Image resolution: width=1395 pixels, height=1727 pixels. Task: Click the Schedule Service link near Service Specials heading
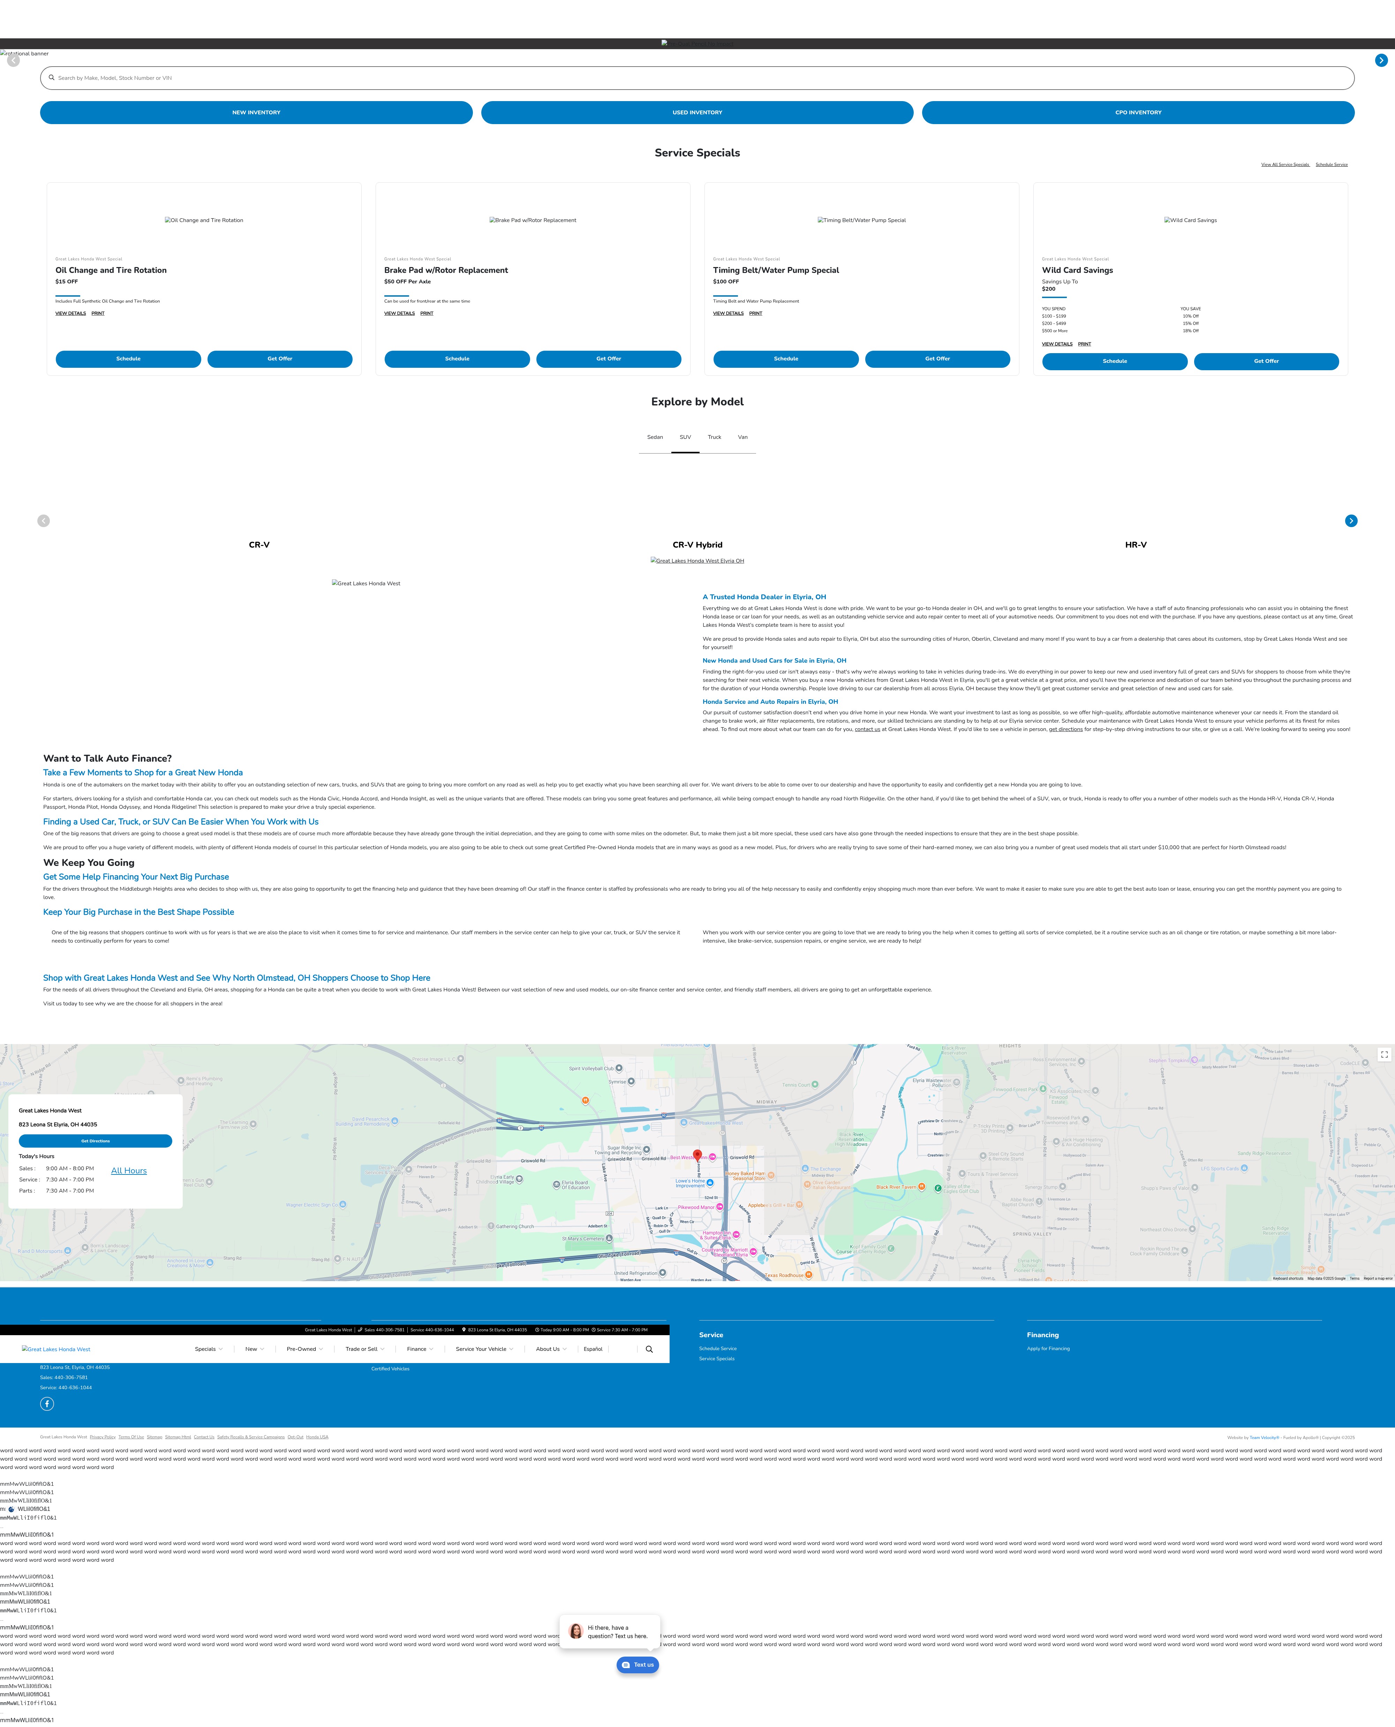pyautogui.click(x=1332, y=165)
